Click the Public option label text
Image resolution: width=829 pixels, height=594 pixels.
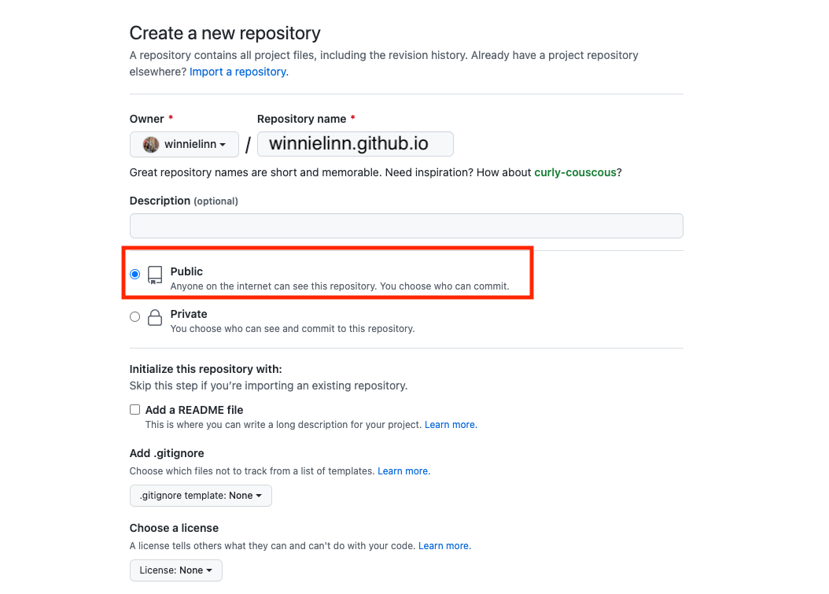(x=186, y=271)
